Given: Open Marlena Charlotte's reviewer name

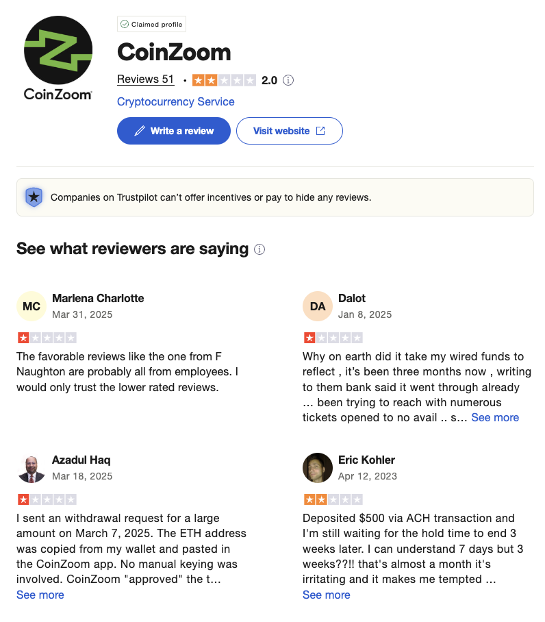Looking at the screenshot, I should pos(98,298).
